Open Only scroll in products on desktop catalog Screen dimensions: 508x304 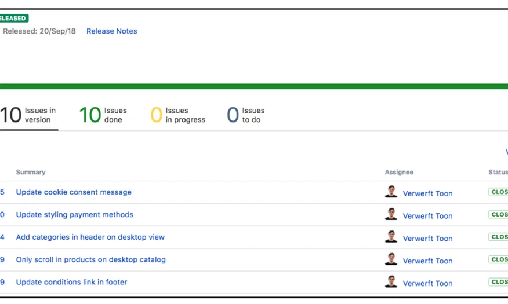(x=90, y=260)
